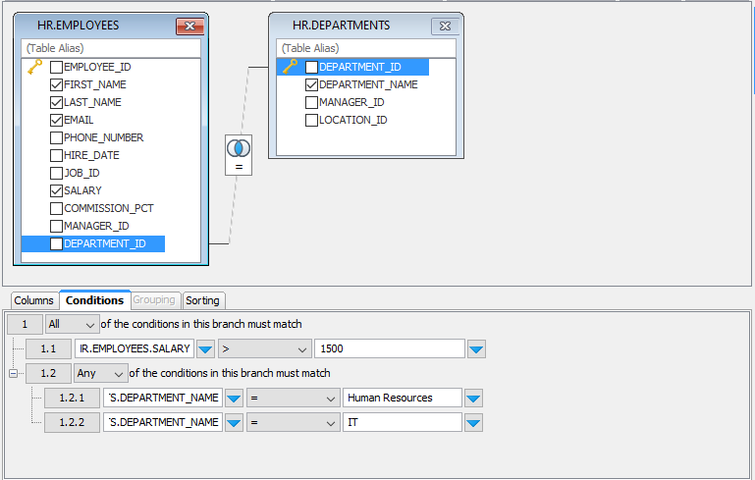The image size is (755, 480).
Task: Click blue arrow beside the EMPLOYEES.SALARY column field
Action: point(205,348)
